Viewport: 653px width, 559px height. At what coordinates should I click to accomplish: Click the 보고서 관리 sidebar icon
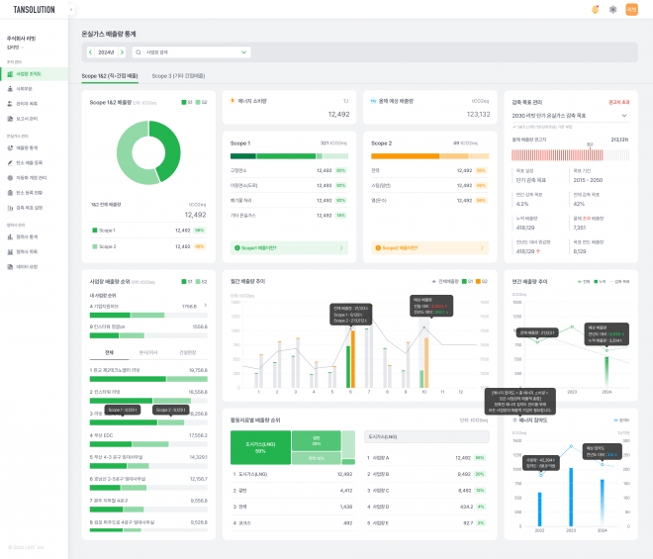point(10,118)
